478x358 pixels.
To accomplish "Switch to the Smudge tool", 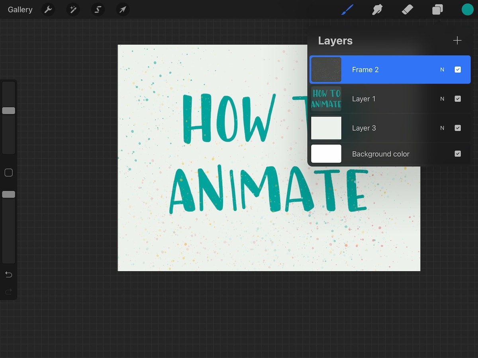I will (377, 10).
